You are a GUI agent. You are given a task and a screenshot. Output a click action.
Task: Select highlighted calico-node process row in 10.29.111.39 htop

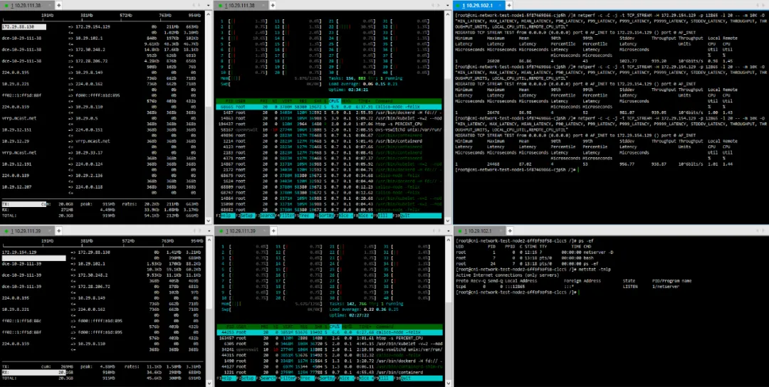pyautogui.click(x=329, y=332)
